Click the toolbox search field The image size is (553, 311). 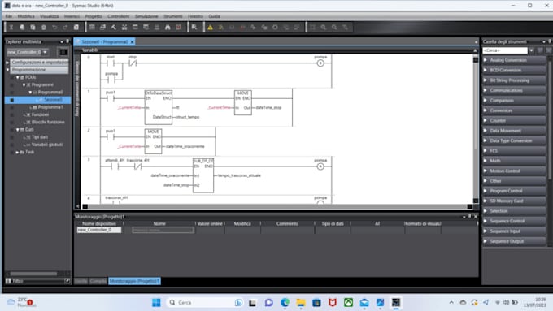pyautogui.click(x=505, y=50)
